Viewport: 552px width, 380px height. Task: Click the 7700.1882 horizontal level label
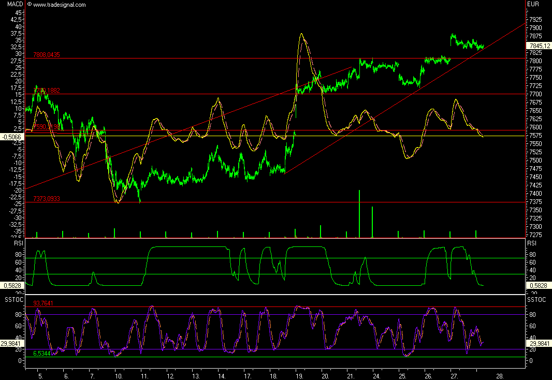point(47,91)
